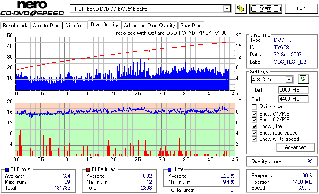
Task: Click the blue PI Errors legend square
Action: (x=7, y=170)
